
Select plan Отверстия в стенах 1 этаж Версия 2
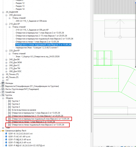pos(37,42)
